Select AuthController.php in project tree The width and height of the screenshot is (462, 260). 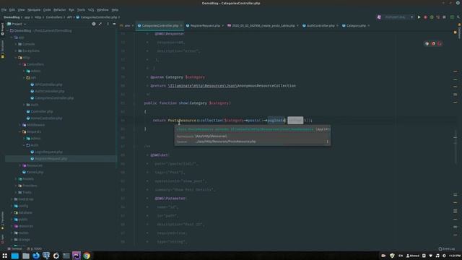48,92
